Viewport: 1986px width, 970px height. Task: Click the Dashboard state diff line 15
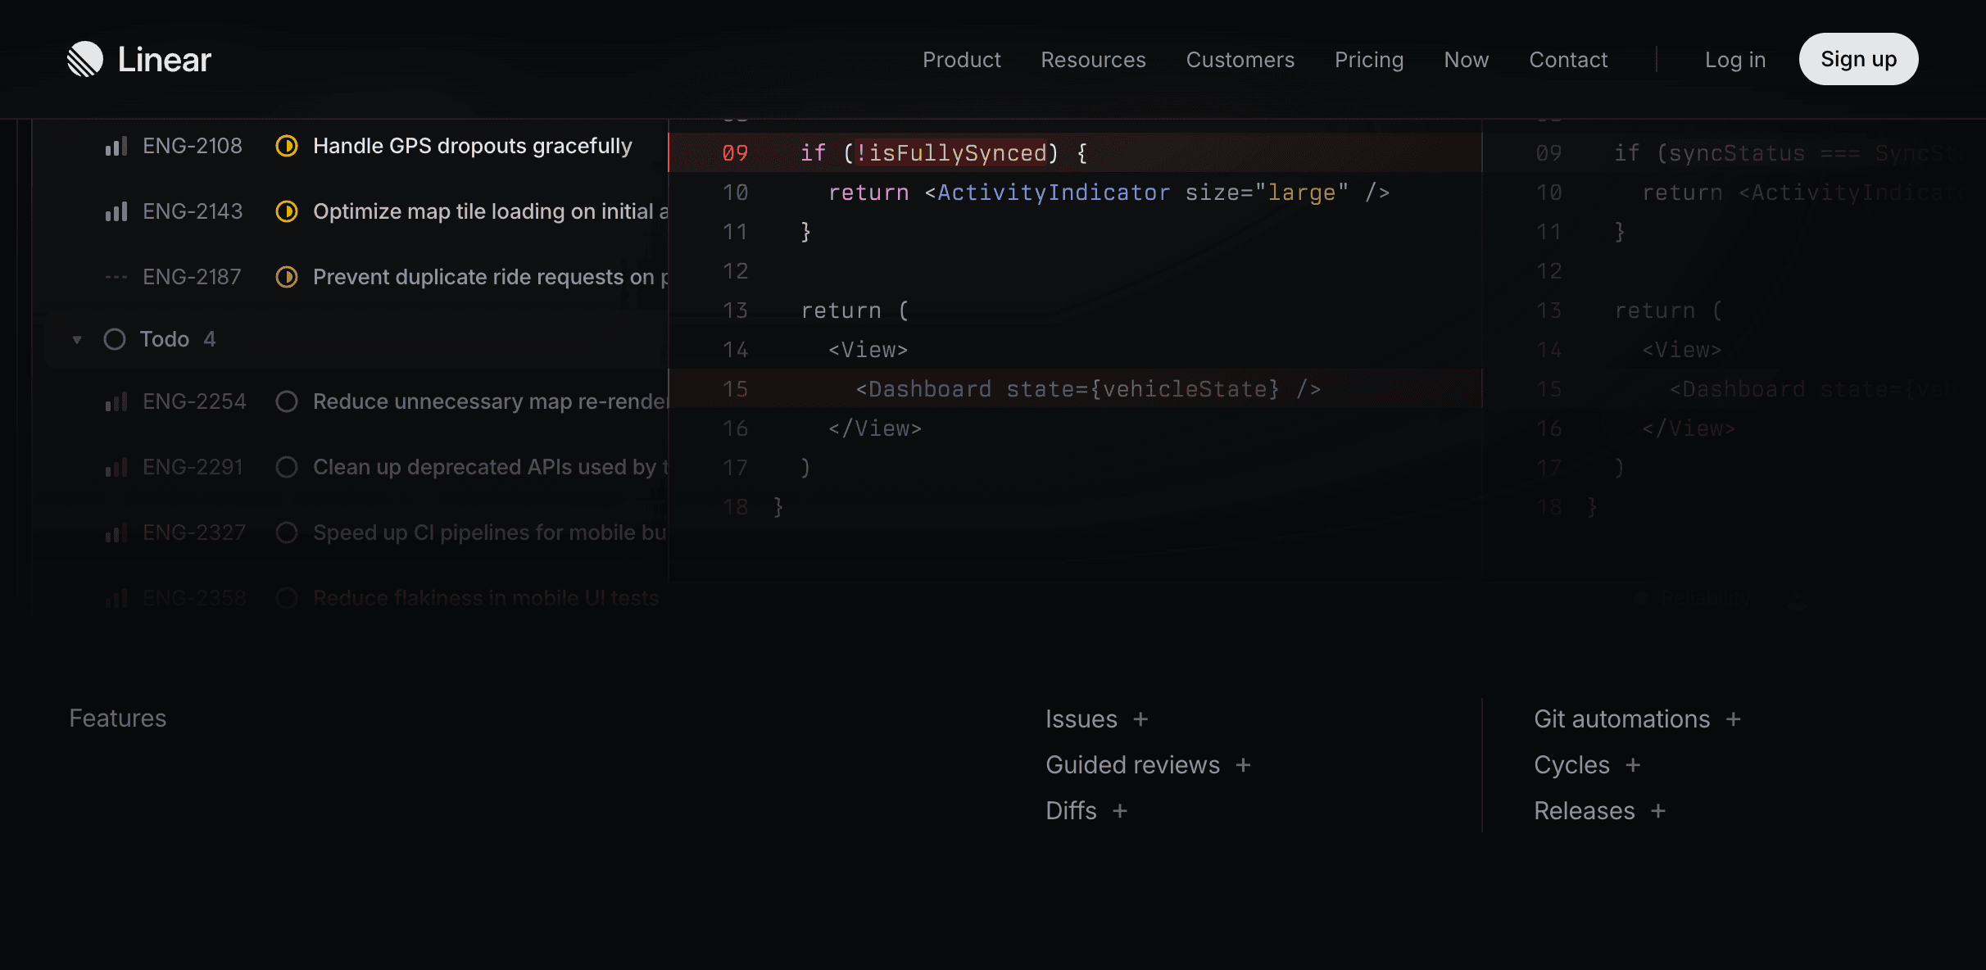coord(1075,388)
